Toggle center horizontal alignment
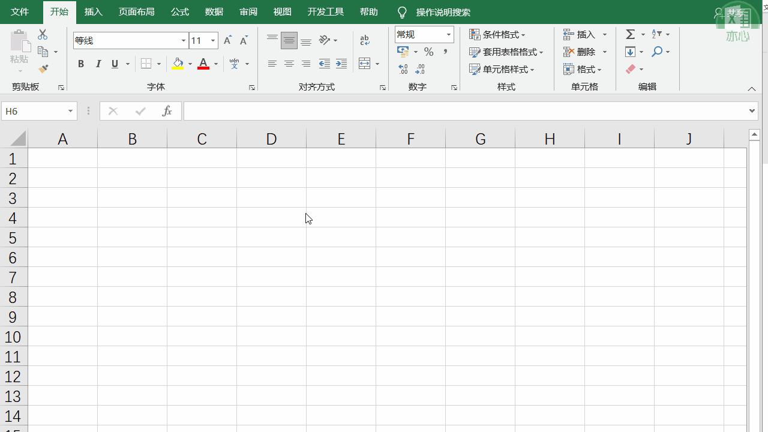Image resolution: width=768 pixels, height=432 pixels. point(289,64)
